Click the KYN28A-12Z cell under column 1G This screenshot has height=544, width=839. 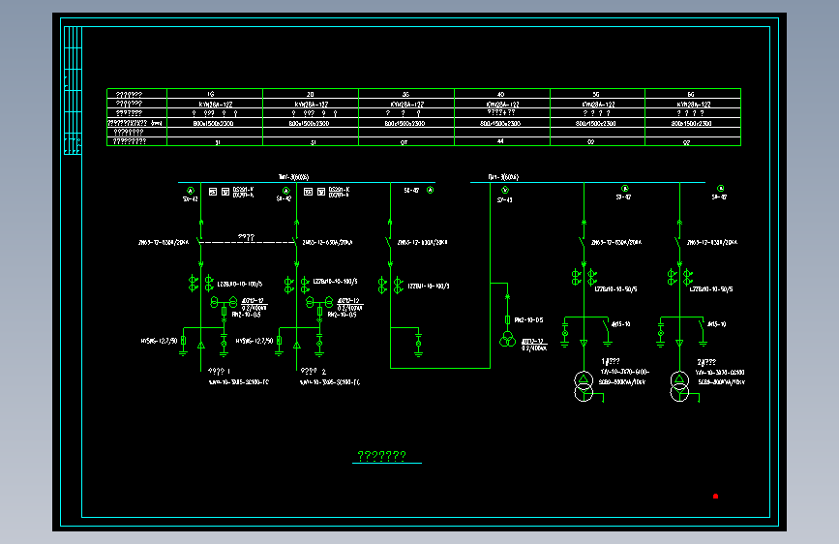pyautogui.click(x=216, y=104)
